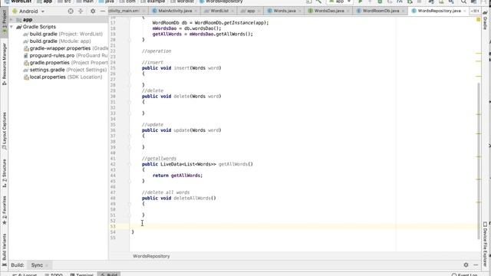Switch to the WordsDao.java tab

[x=329, y=11]
